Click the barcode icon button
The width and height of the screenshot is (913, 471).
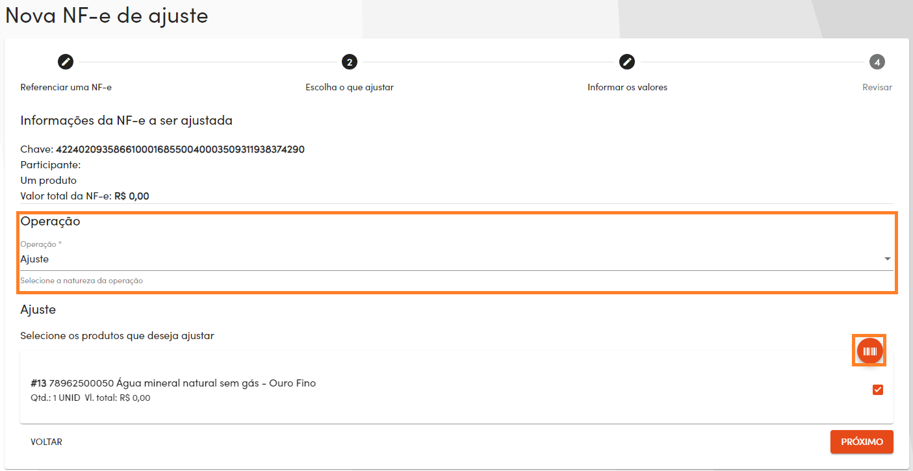869,350
